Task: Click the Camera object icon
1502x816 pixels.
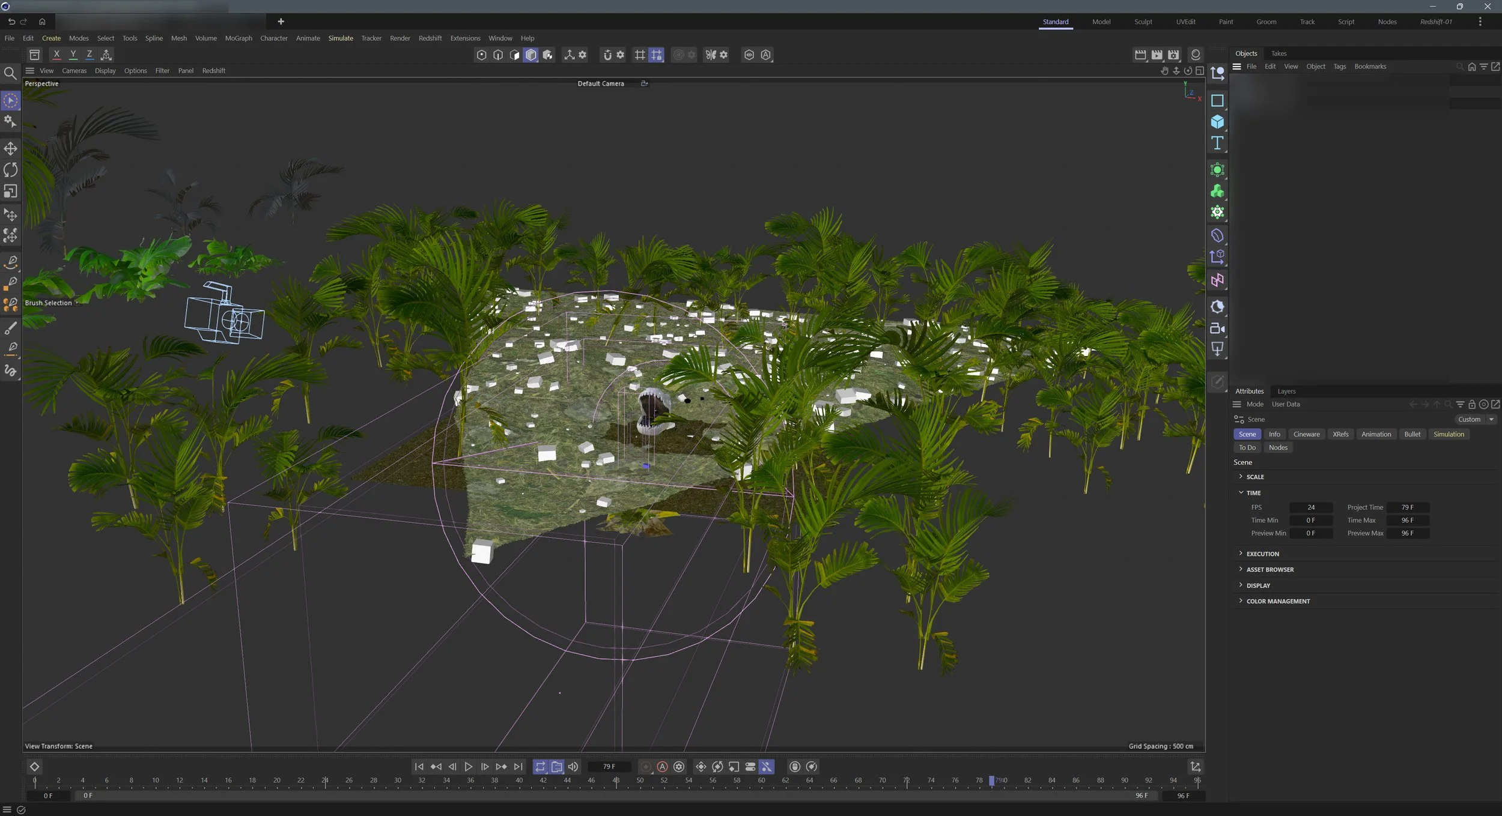Action: [1217, 328]
